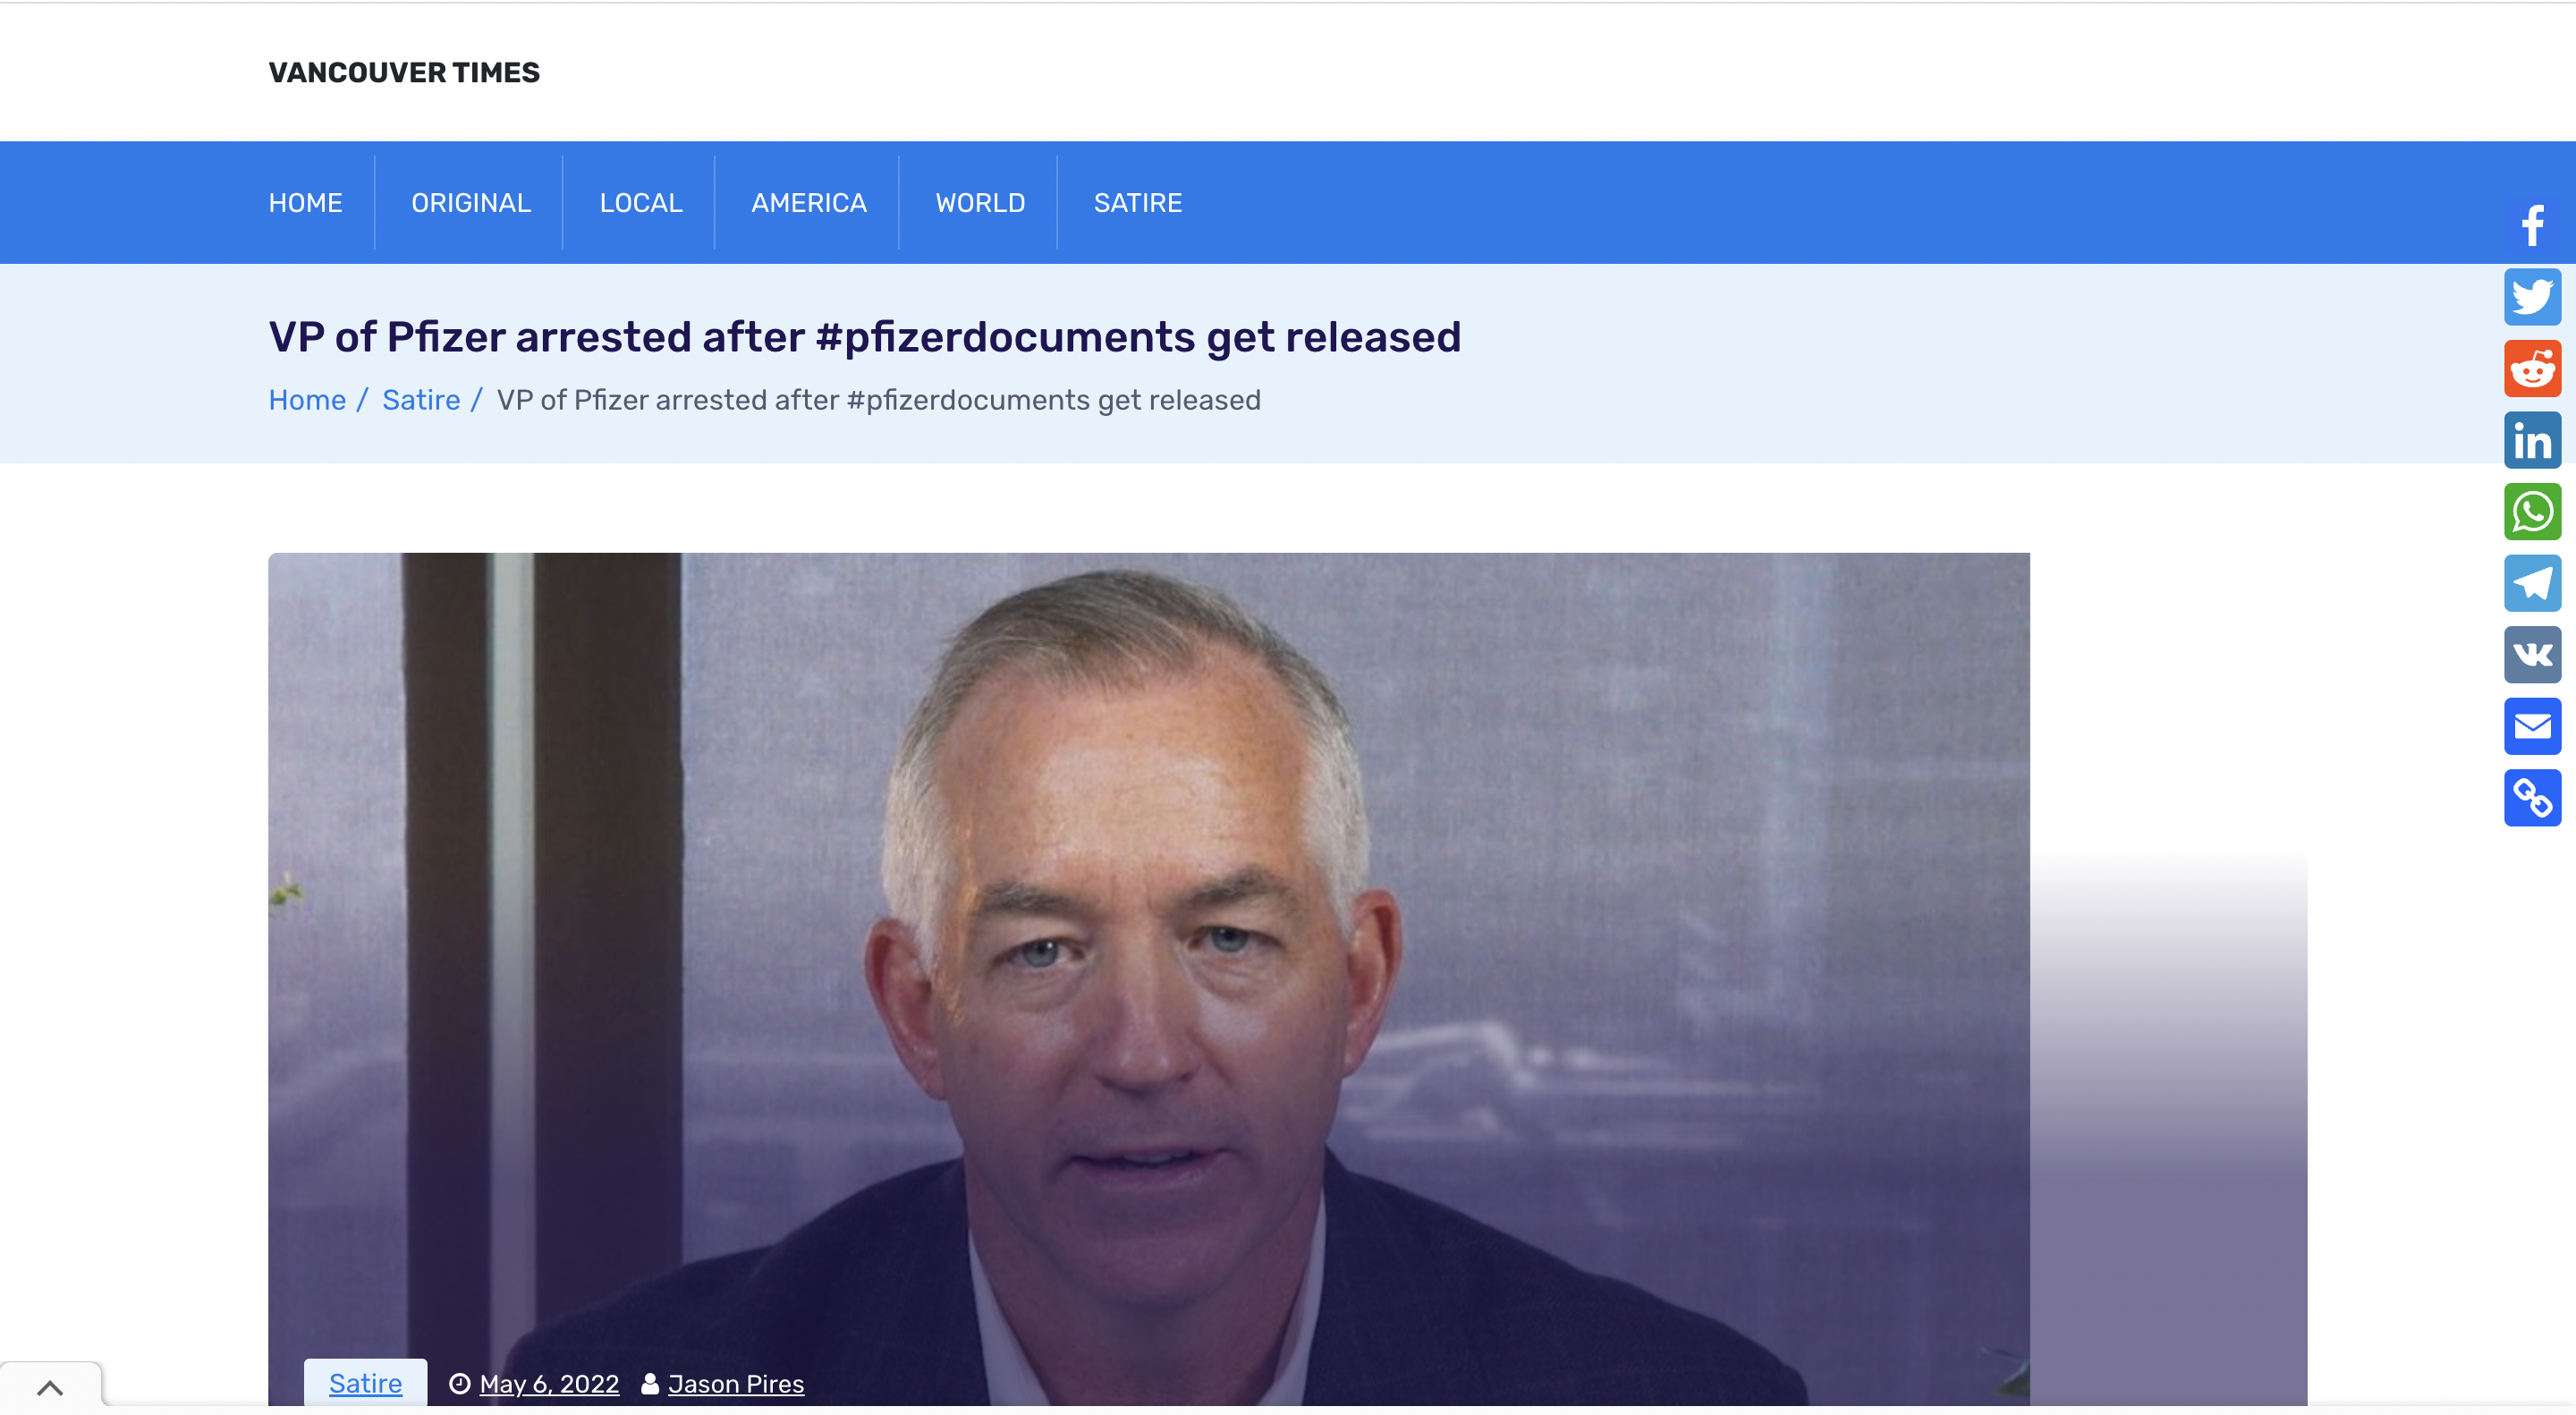Viewport: 2576px width, 1415px height.
Task: Open the May 6, 2022 date link
Action: (x=549, y=1384)
